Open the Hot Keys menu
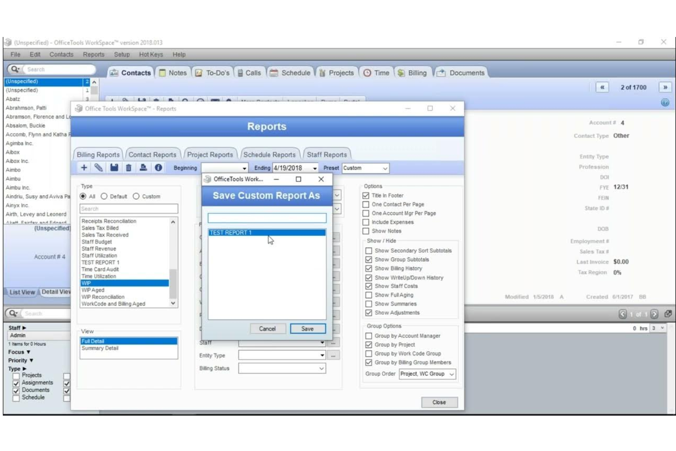 coord(151,54)
